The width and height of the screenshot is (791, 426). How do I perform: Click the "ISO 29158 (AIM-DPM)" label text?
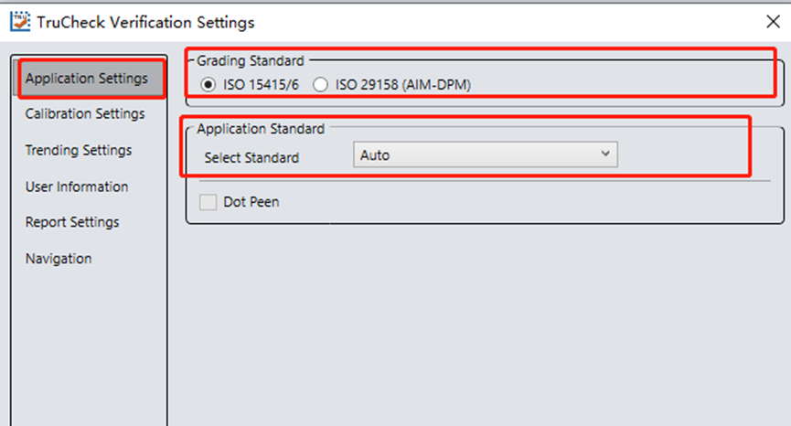pos(402,85)
